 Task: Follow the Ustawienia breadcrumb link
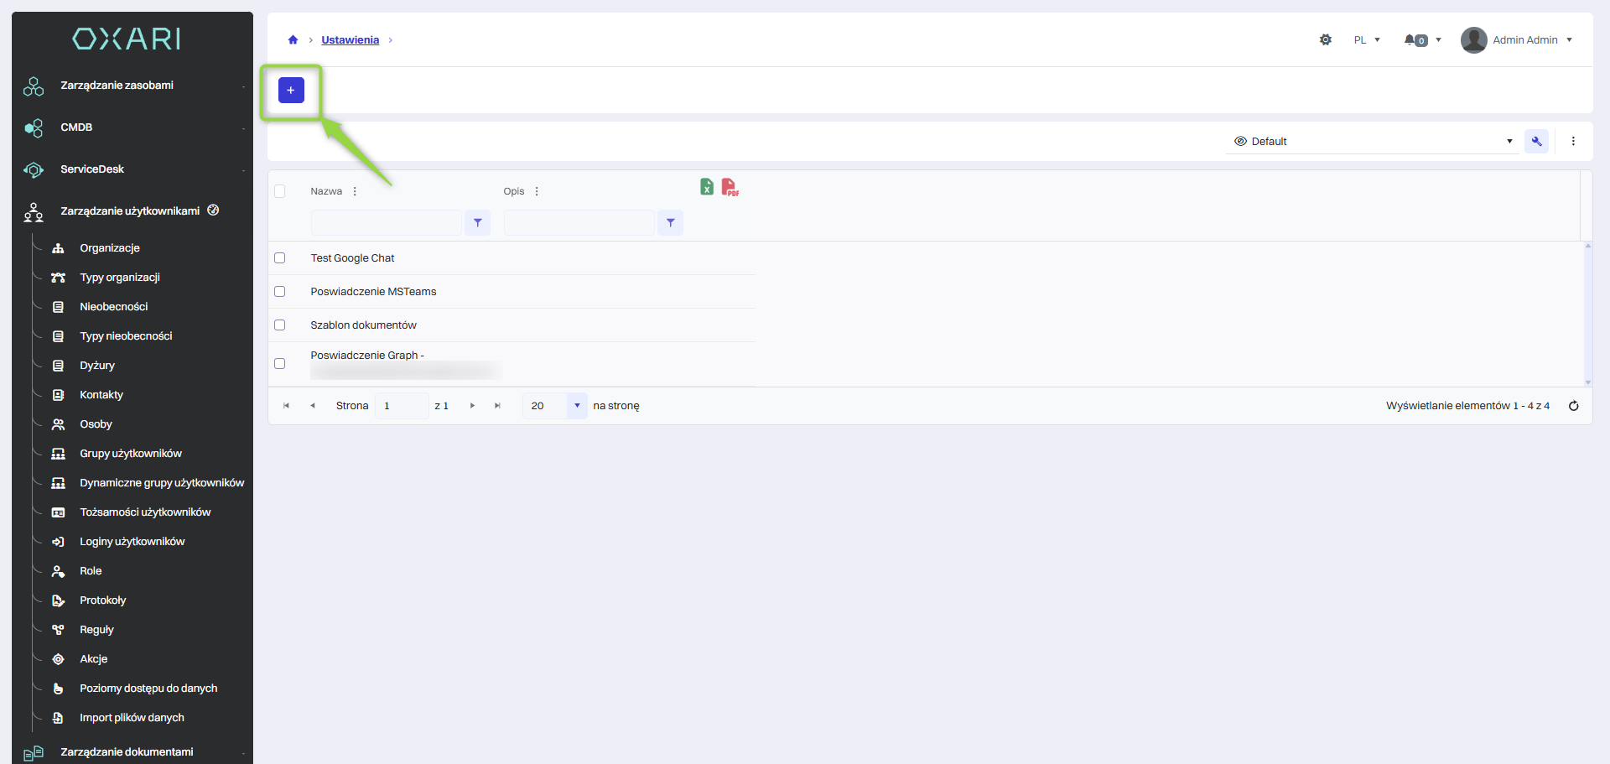coord(350,40)
